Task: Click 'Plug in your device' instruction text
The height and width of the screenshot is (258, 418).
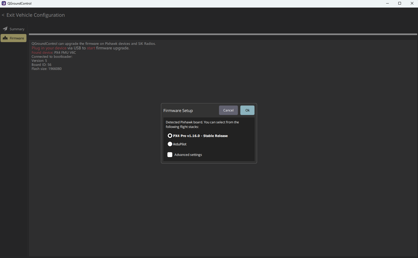Action: pyautogui.click(x=49, y=48)
